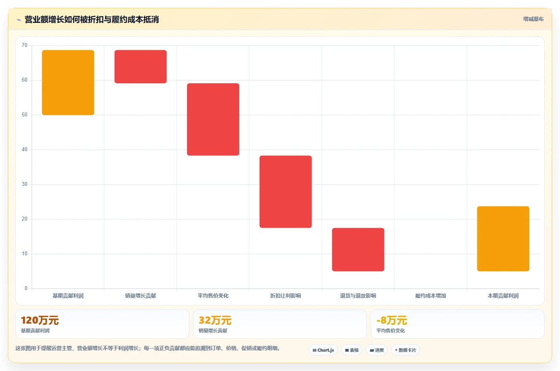Click the orange 本期贡献利润 bar
Viewport: 560px width, 371px height.
pyautogui.click(x=503, y=239)
